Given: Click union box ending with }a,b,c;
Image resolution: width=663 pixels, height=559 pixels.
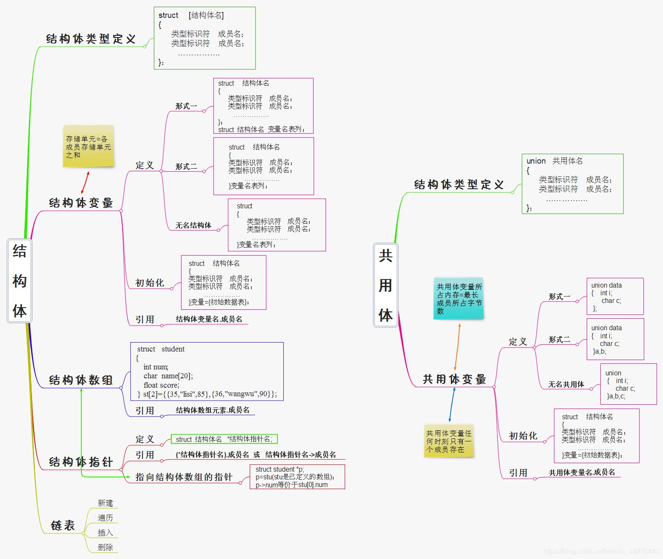Looking at the screenshot, I should pos(628,384).
